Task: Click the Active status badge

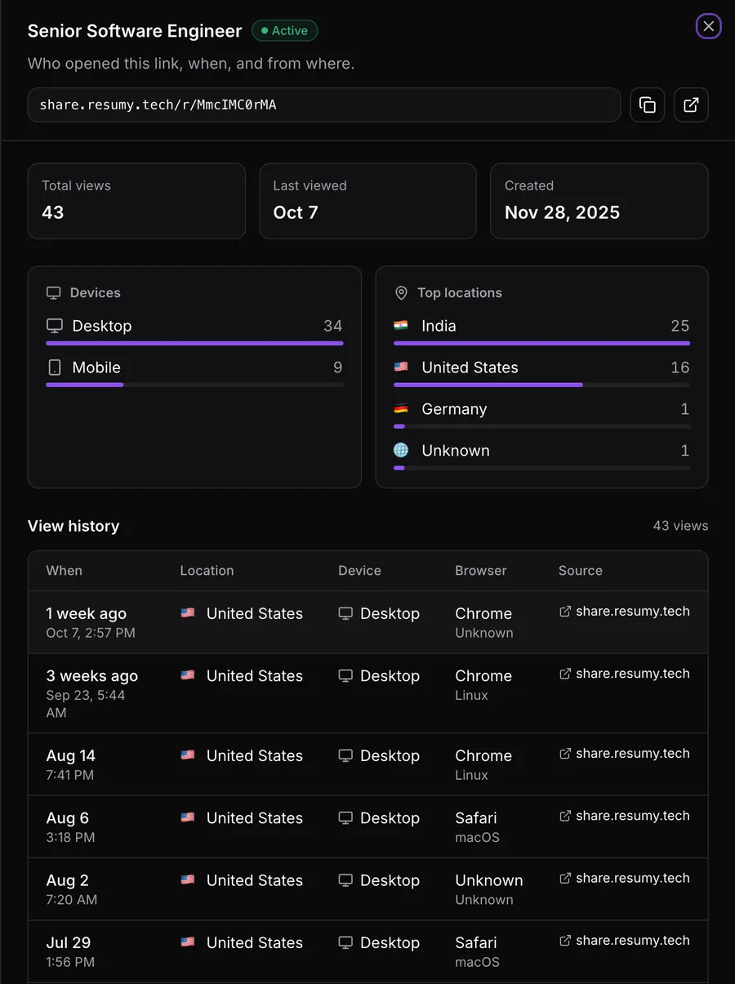Action: tap(285, 31)
